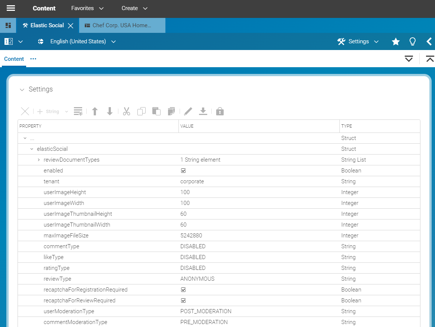Paste a property into the struct
This screenshot has height=327, width=435.
(156, 111)
